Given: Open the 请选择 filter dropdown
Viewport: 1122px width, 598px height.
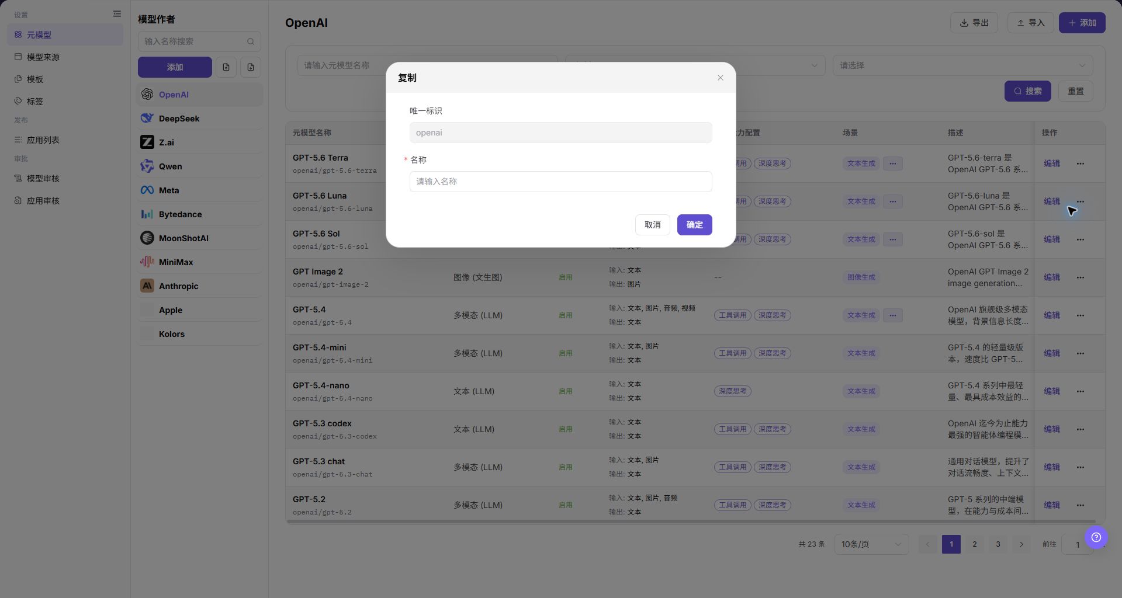Looking at the screenshot, I should [x=962, y=65].
